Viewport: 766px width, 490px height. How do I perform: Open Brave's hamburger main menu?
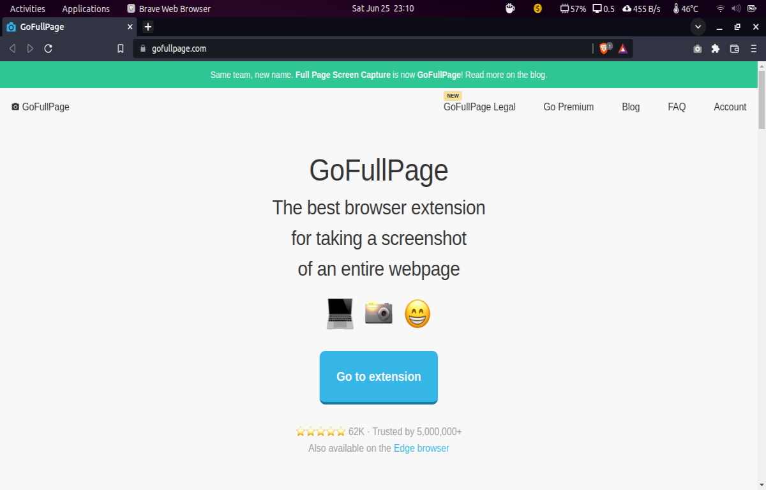point(753,48)
